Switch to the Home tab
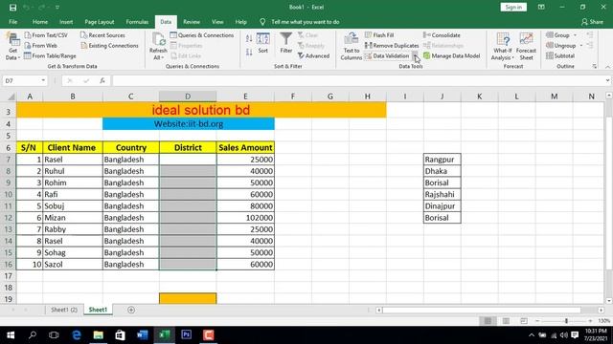The height and width of the screenshot is (344, 613). (40, 22)
